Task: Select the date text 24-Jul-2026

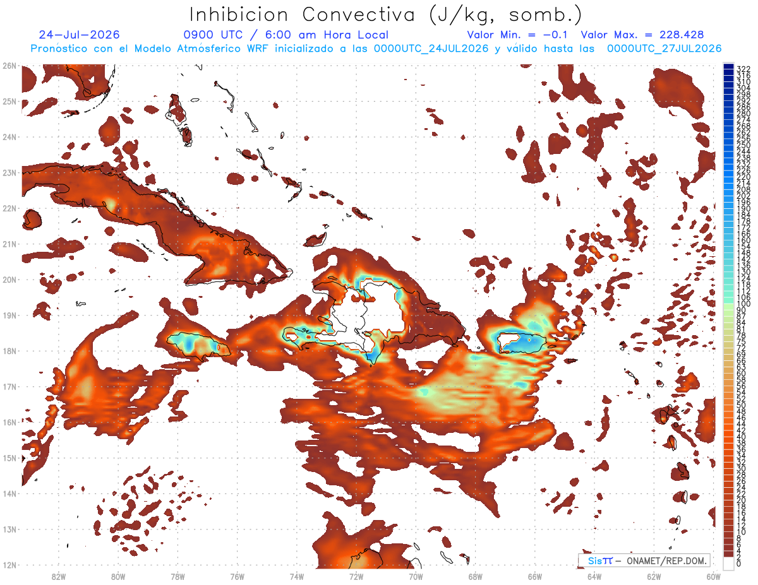Action: (x=79, y=35)
